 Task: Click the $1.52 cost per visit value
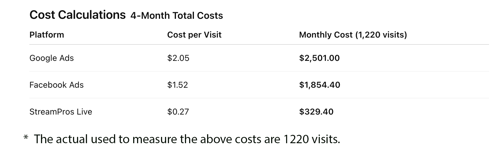click(x=177, y=85)
